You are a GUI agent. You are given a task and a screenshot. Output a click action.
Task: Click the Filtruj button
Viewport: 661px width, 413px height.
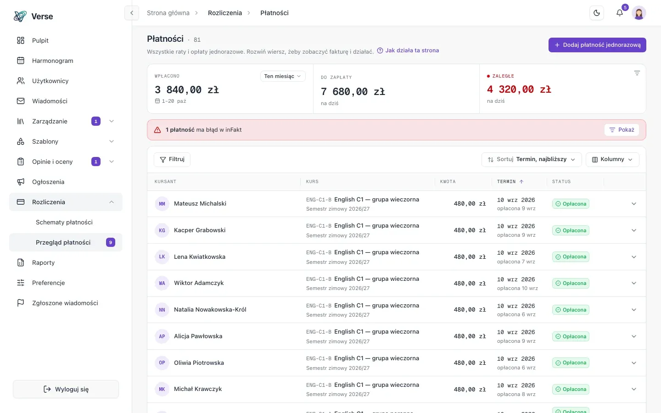point(172,159)
